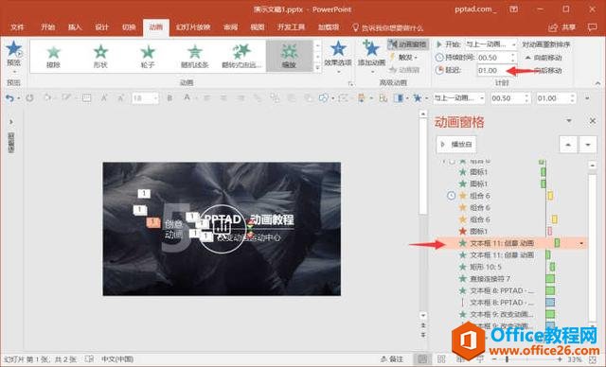The width and height of the screenshot is (606, 367).
Task: Toggle the 备注 notes pane in status bar
Action: [391, 359]
